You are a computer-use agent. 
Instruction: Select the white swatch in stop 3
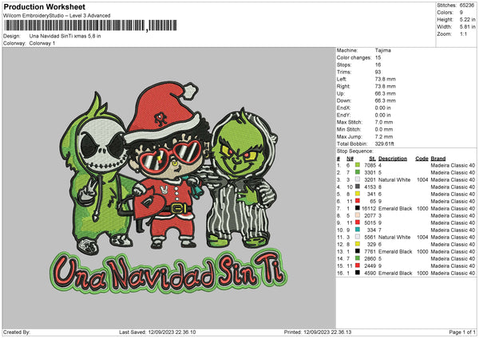(357, 179)
